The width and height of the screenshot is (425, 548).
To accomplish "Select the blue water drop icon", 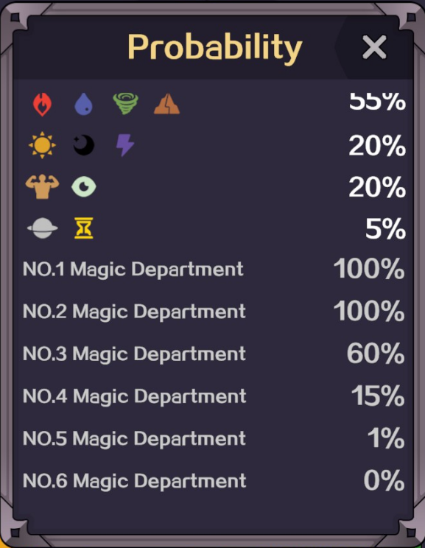I will [x=83, y=104].
